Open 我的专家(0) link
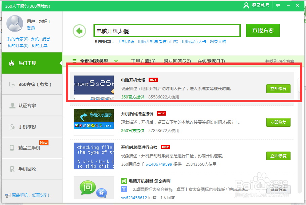Screen dimensions: 306x205 click(x=18, y=39)
